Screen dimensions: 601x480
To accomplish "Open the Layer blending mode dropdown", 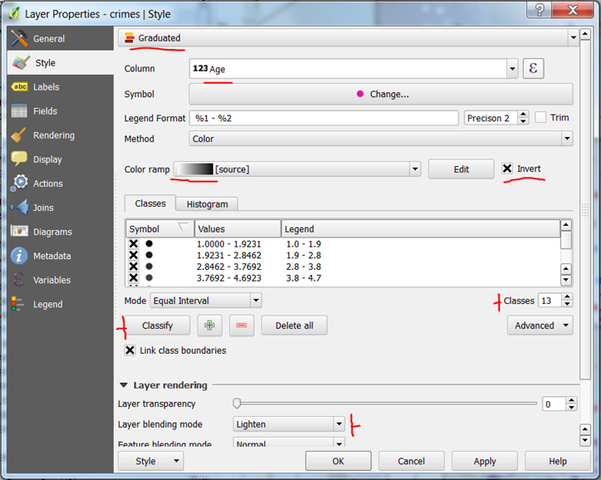I will [288, 424].
